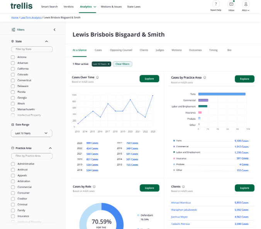Open the 1,912 Cases Commercial link

pos(241,147)
